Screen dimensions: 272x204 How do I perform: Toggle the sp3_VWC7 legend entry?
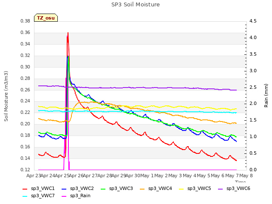click(39, 196)
